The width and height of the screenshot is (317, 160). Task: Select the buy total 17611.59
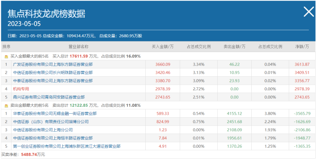[x=79, y=56]
